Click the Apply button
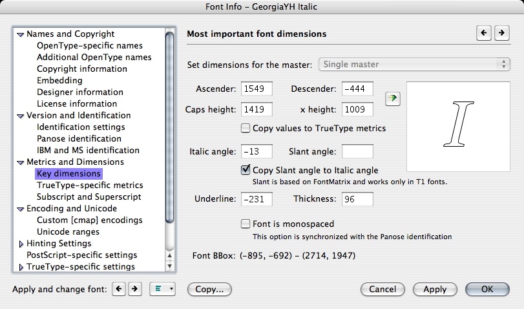Viewport: 524px width, 309px height. 435,289
